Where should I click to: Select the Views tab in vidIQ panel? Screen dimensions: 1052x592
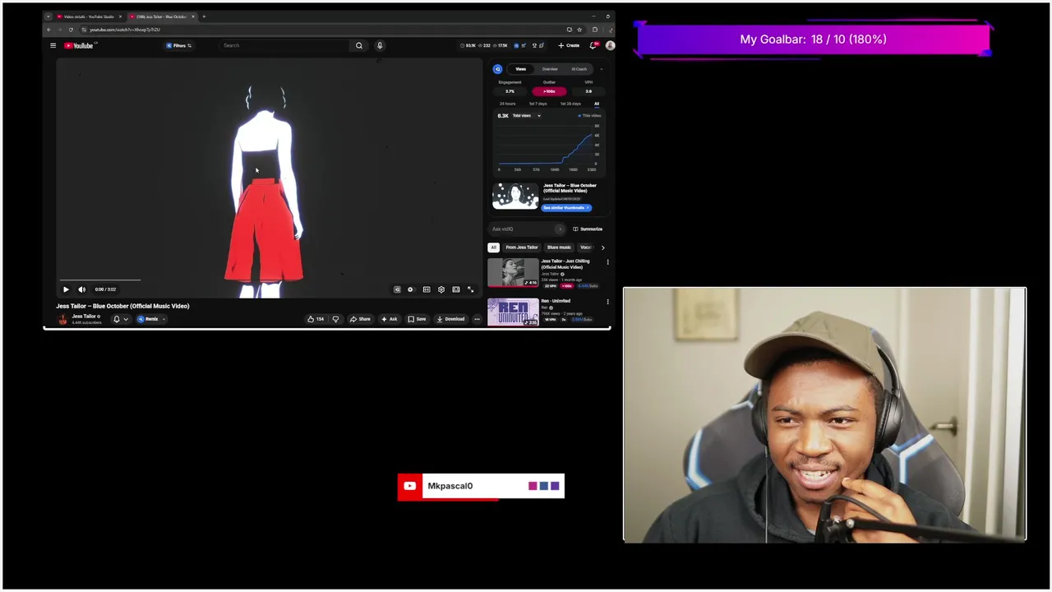coord(520,69)
